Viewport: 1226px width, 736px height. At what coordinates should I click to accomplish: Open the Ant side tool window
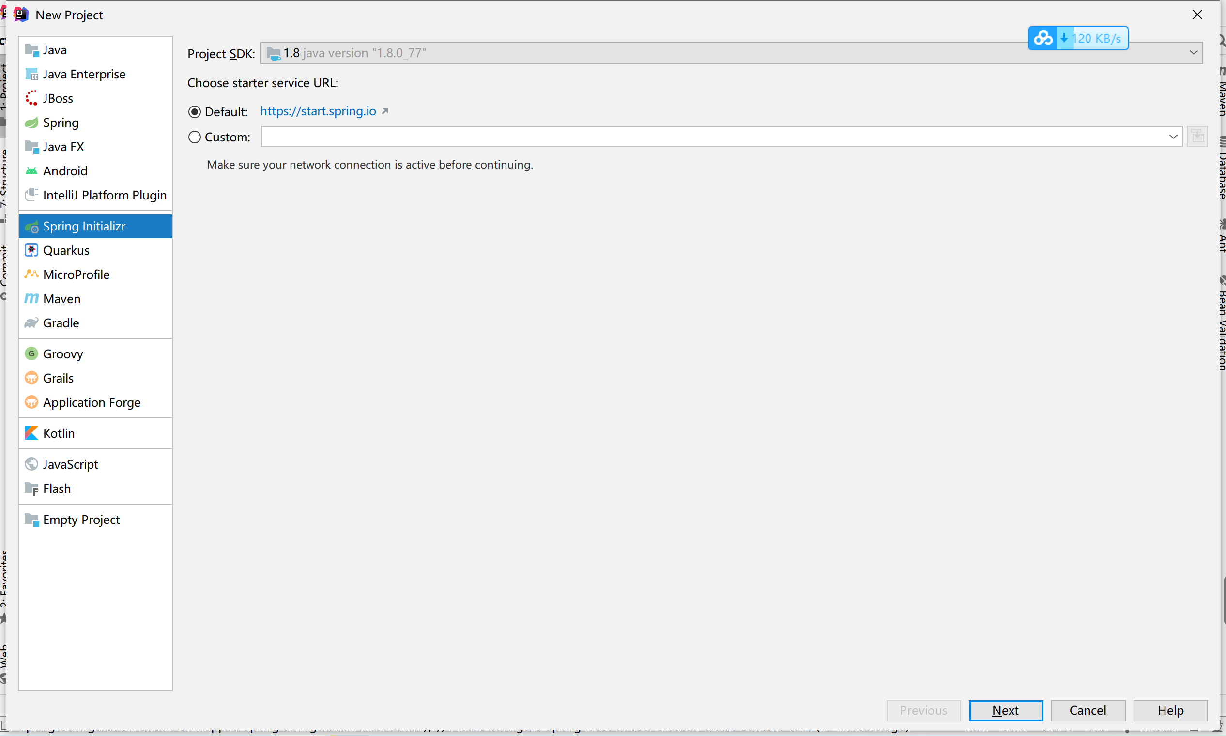click(1222, 237)
